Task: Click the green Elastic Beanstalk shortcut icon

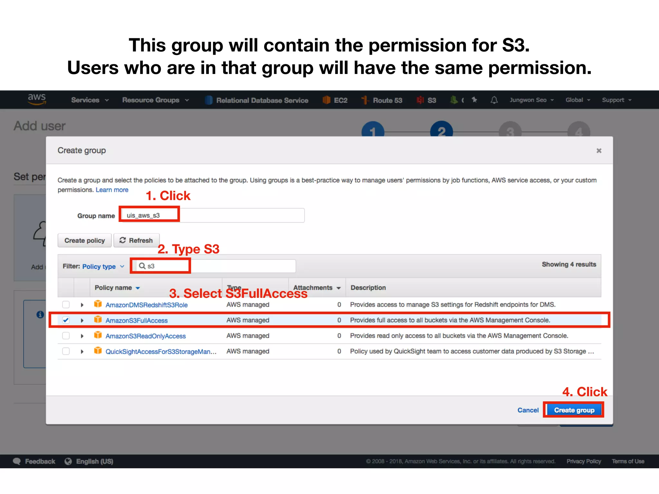Action: click(454, 100)
